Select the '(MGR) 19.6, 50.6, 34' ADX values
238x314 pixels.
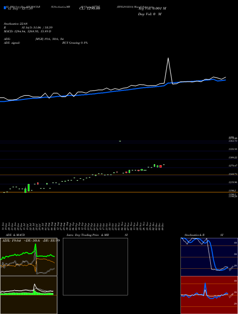click(50, 39)
